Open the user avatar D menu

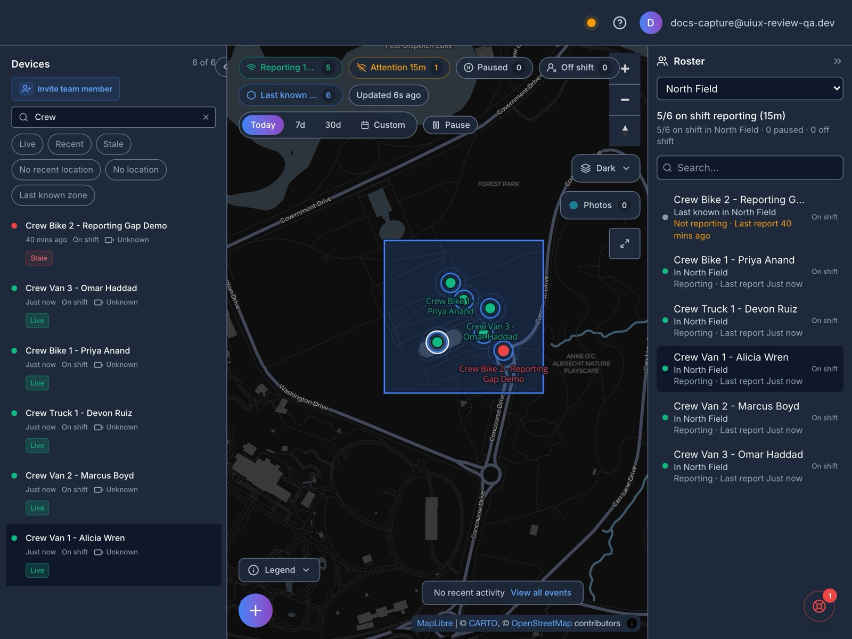pyautogui.click(x=651, y=23)
